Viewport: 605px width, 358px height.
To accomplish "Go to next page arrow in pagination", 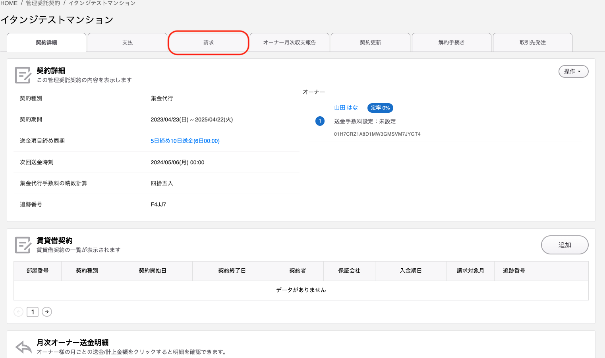I will tap(47, 312).
